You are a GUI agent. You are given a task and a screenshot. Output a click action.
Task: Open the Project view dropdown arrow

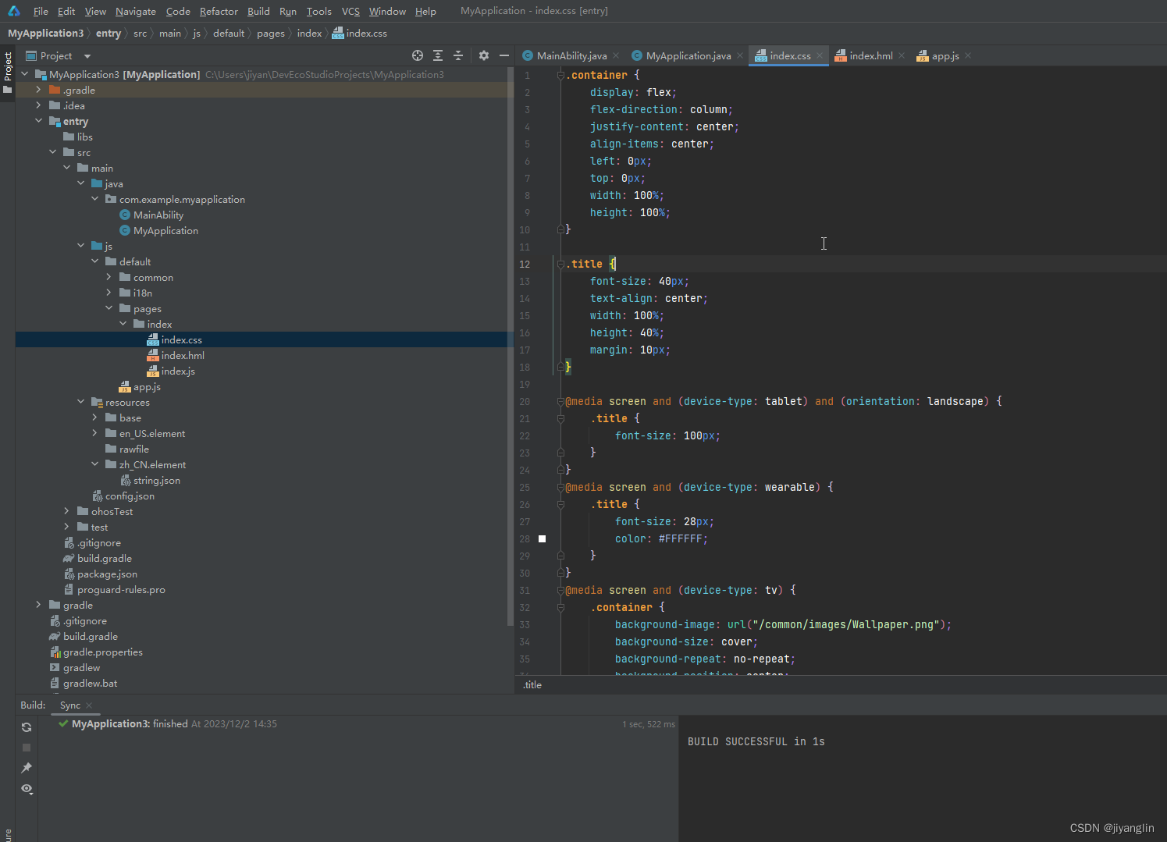(87, 56)
